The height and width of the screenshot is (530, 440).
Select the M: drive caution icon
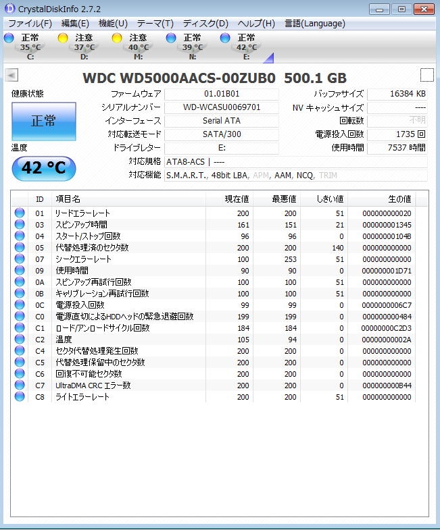pos(117,38)
